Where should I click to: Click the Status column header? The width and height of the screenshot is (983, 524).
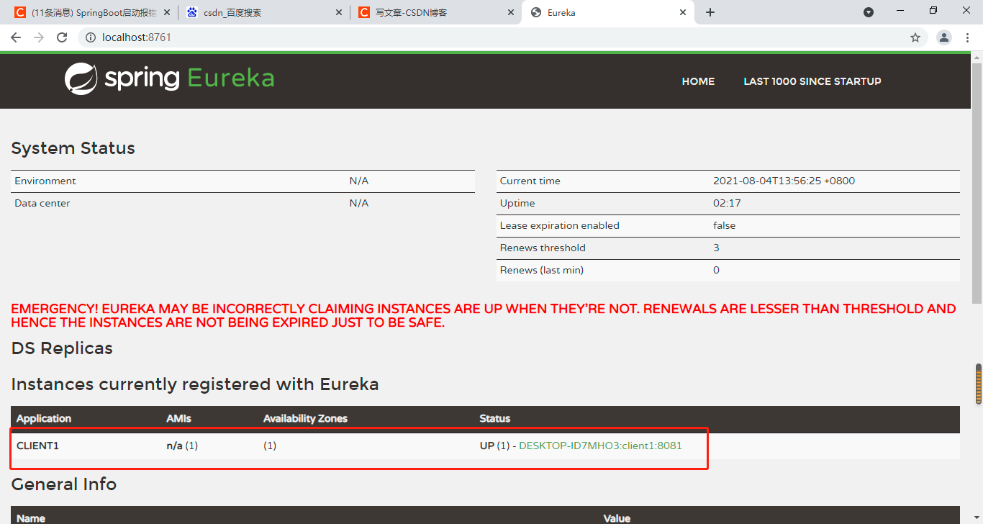click(x=495, y=418)
